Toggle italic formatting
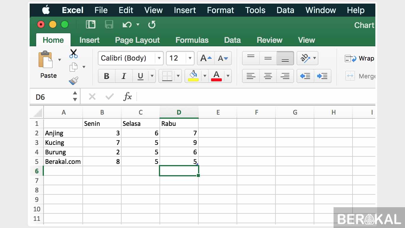Image resolution: width=405 pixels, height=228 pixels. click(124, 76)
